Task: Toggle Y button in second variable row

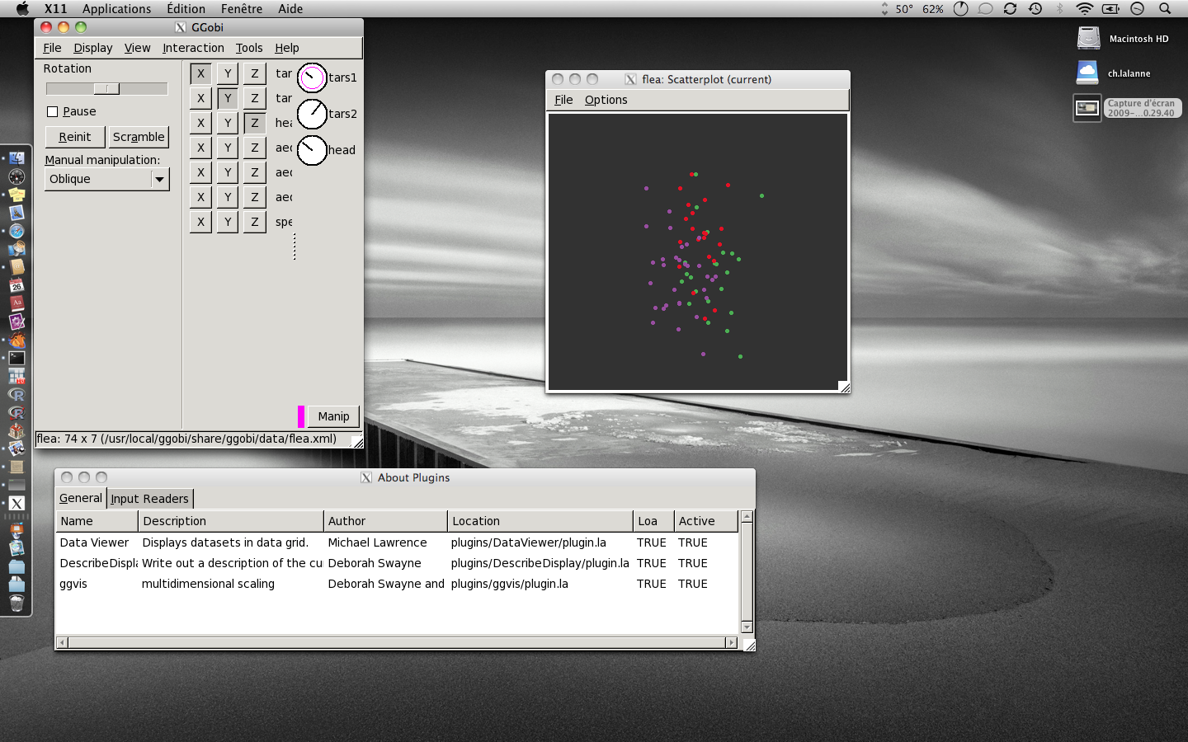Action: (228, 98)
